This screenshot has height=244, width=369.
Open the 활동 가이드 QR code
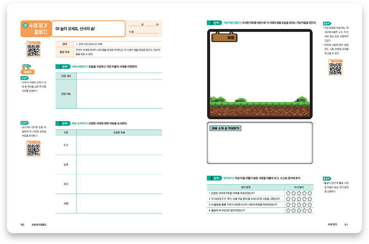[34, 49]
